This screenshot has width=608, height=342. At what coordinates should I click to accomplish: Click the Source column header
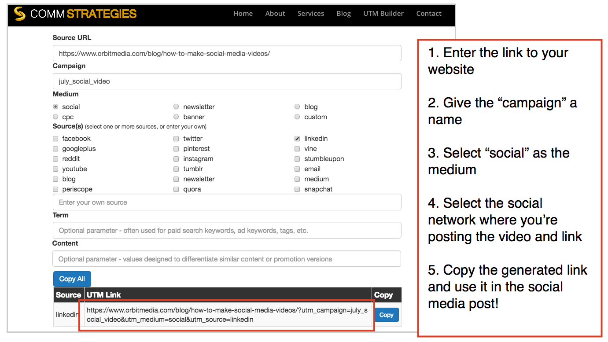(69, 295)
